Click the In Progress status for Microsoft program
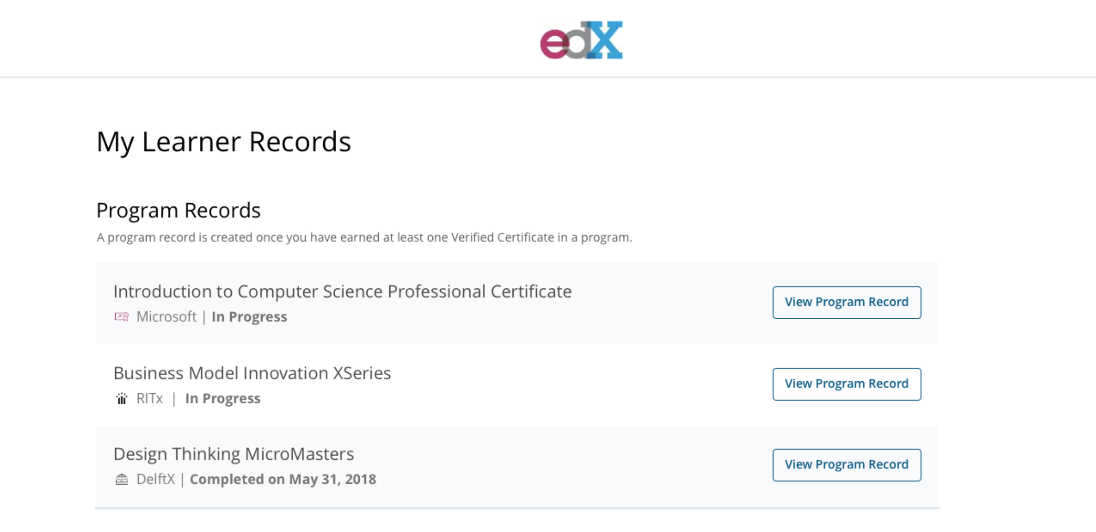 250,316
